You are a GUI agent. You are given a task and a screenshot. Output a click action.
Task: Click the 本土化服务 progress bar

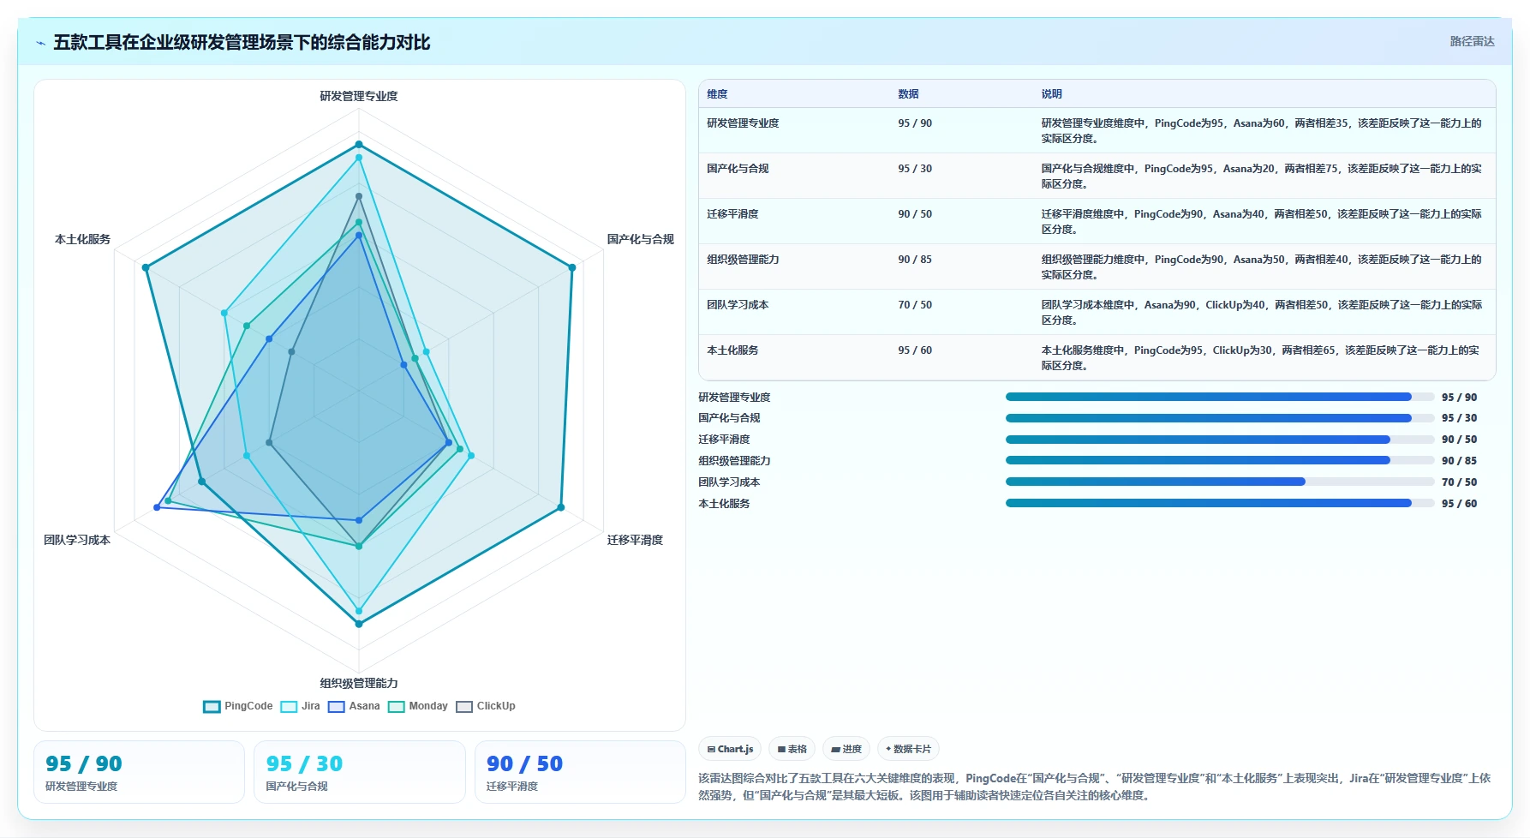(x=1220, y=503)
